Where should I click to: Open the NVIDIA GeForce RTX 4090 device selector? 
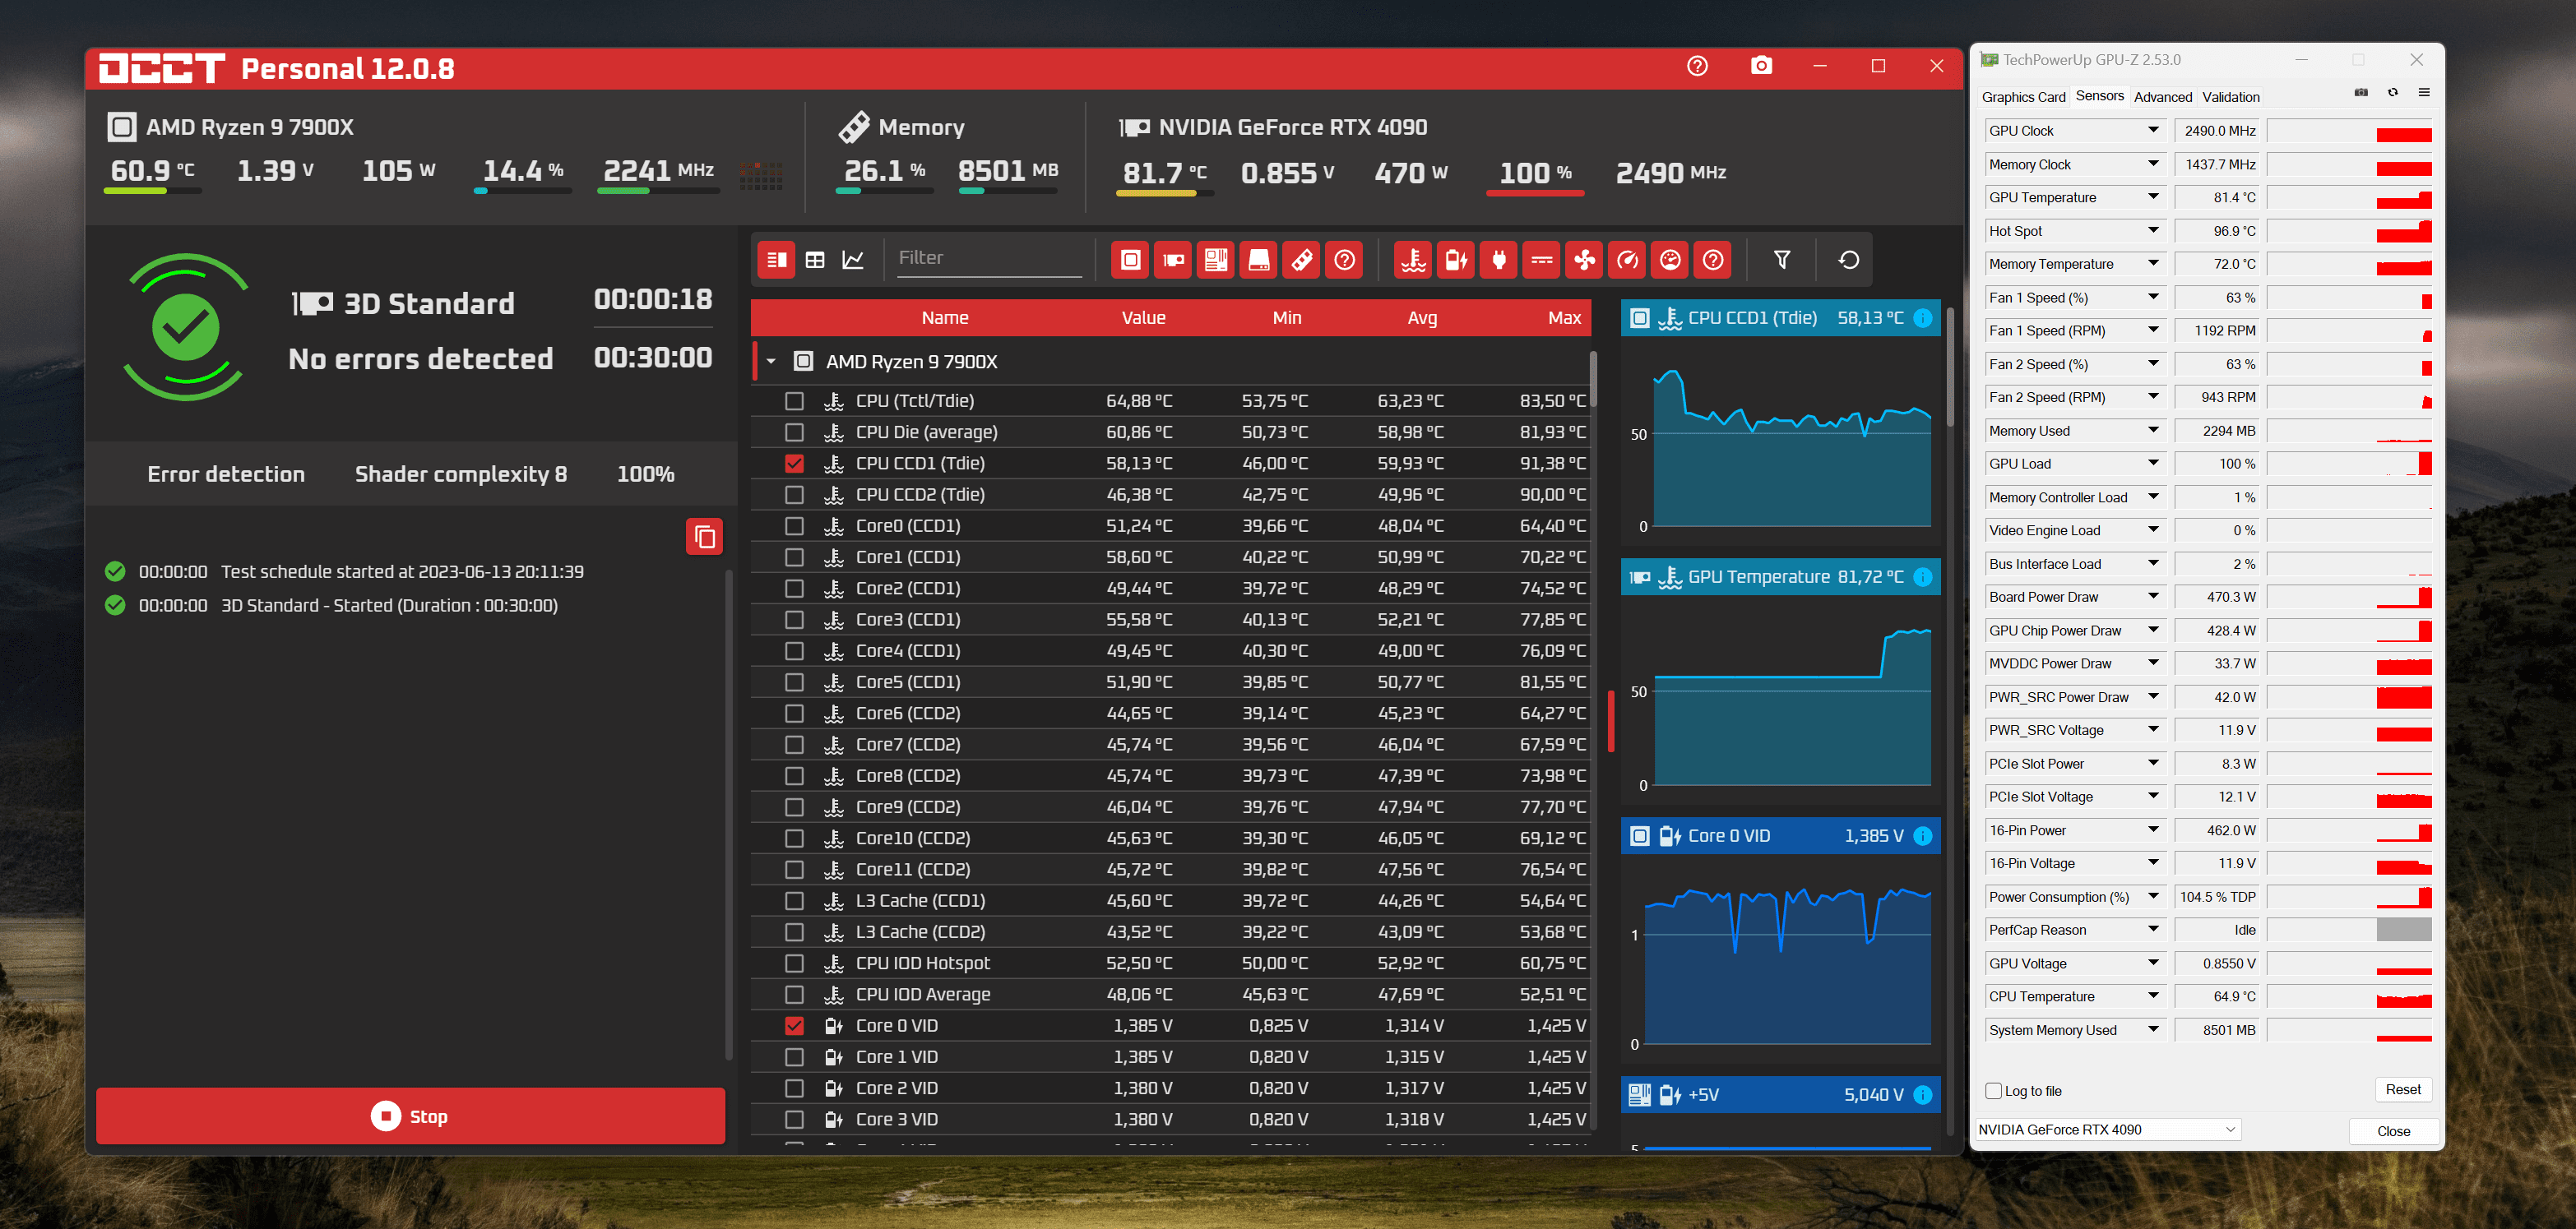click(2106, 1129)
